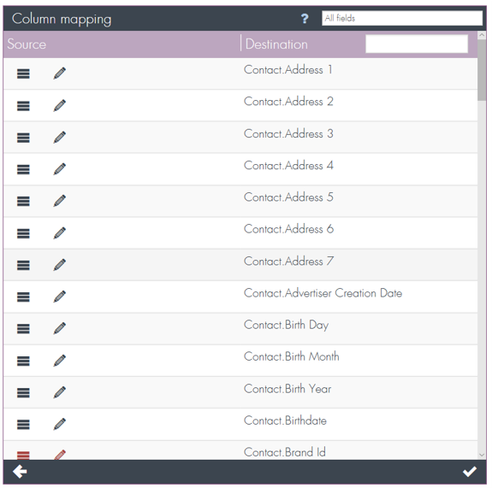Viewport: 492px width, 488px height.
Task: Edit source for Advertiser Creation Date with pencil
Action: (x=60, y=297)
